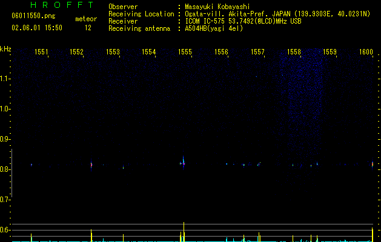Click the Receiving antenna label
This screenshot has width=381, height=242.
click(139, 28)
